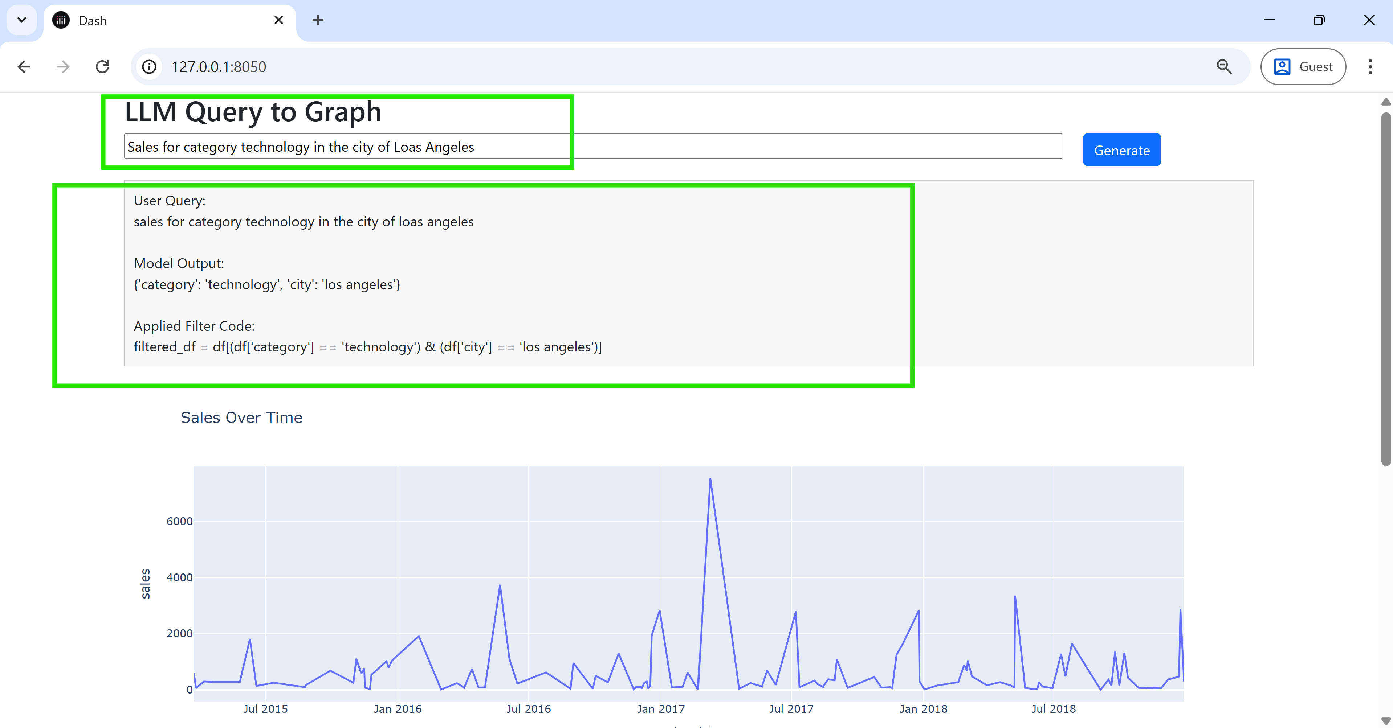Reload the page with refresh icon
The height and width of the screenshot is (728, 1393).
tap(102, 66)
